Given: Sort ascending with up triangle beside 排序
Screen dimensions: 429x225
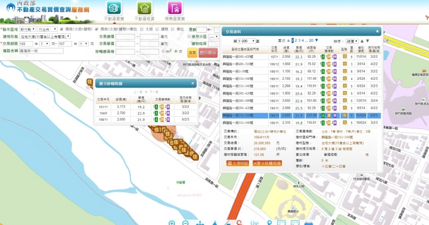Looking at the screenshot, I should click(362, 41).
